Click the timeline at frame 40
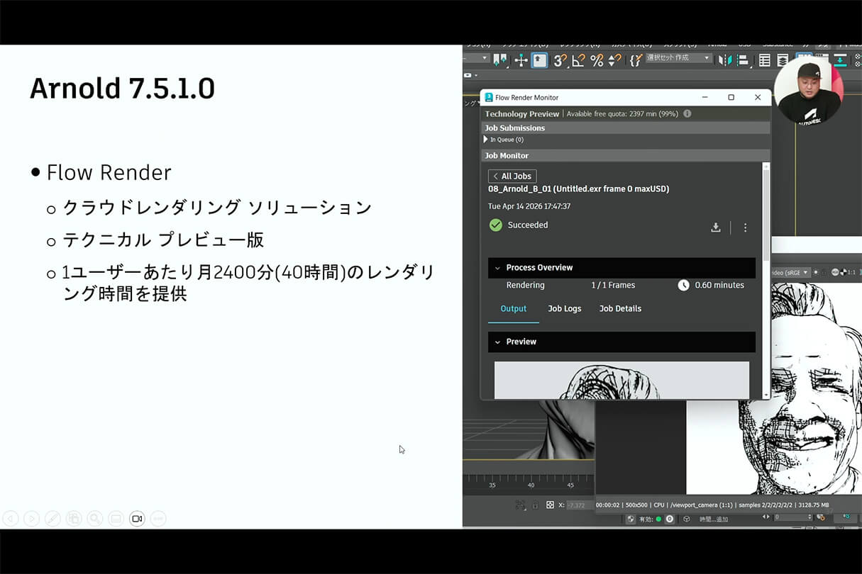862x574 pixels. pos(531,485)
